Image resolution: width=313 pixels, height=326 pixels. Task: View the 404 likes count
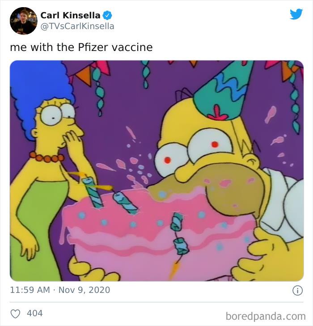[x=35, y=313]
